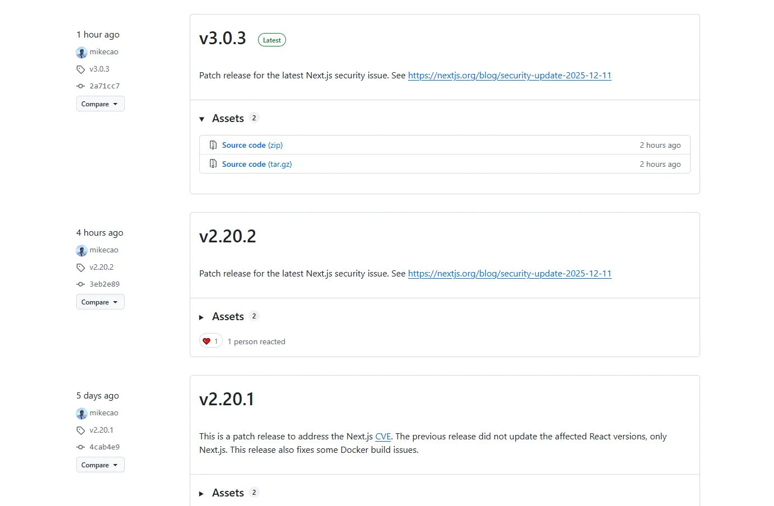Click the commit icon next to 4cab4e9

pos(81,447)
